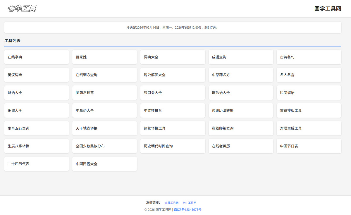Open 历史朝代时间查询
This screenshot has width=351, height=215.
point(173,146)
